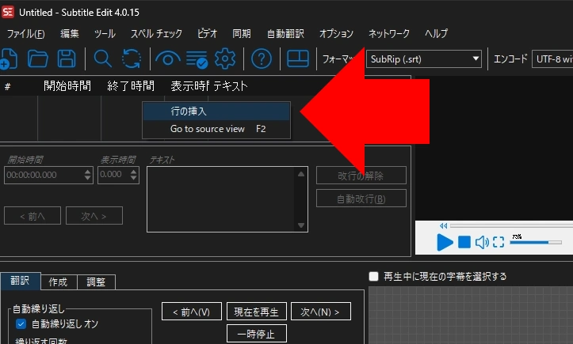Open the ヘルプ menu
Screen dimensions: 573x344
(436, 33)
